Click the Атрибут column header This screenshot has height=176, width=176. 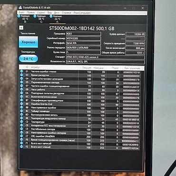coord(54,68)
